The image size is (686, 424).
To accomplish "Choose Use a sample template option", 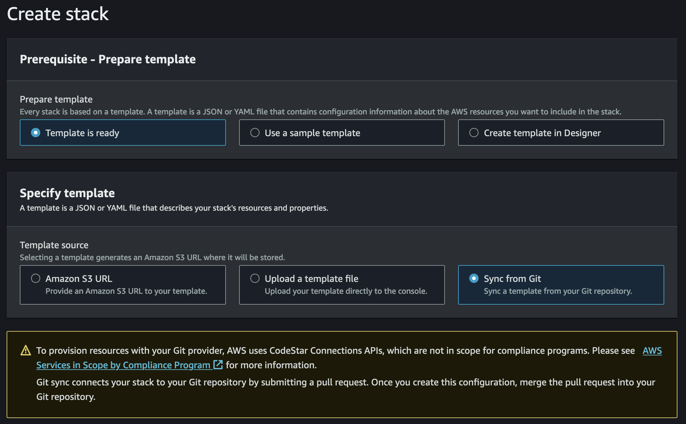I will pos(255,133).
